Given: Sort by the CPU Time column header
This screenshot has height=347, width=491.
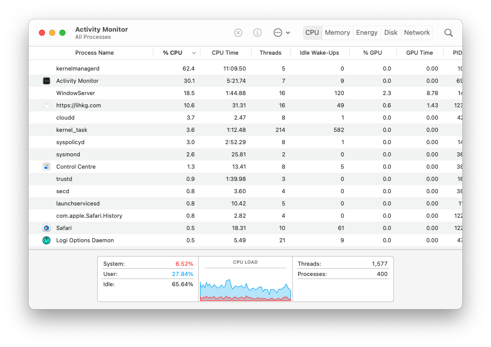Looking at the screenshot, I should [x=225, y=53].
